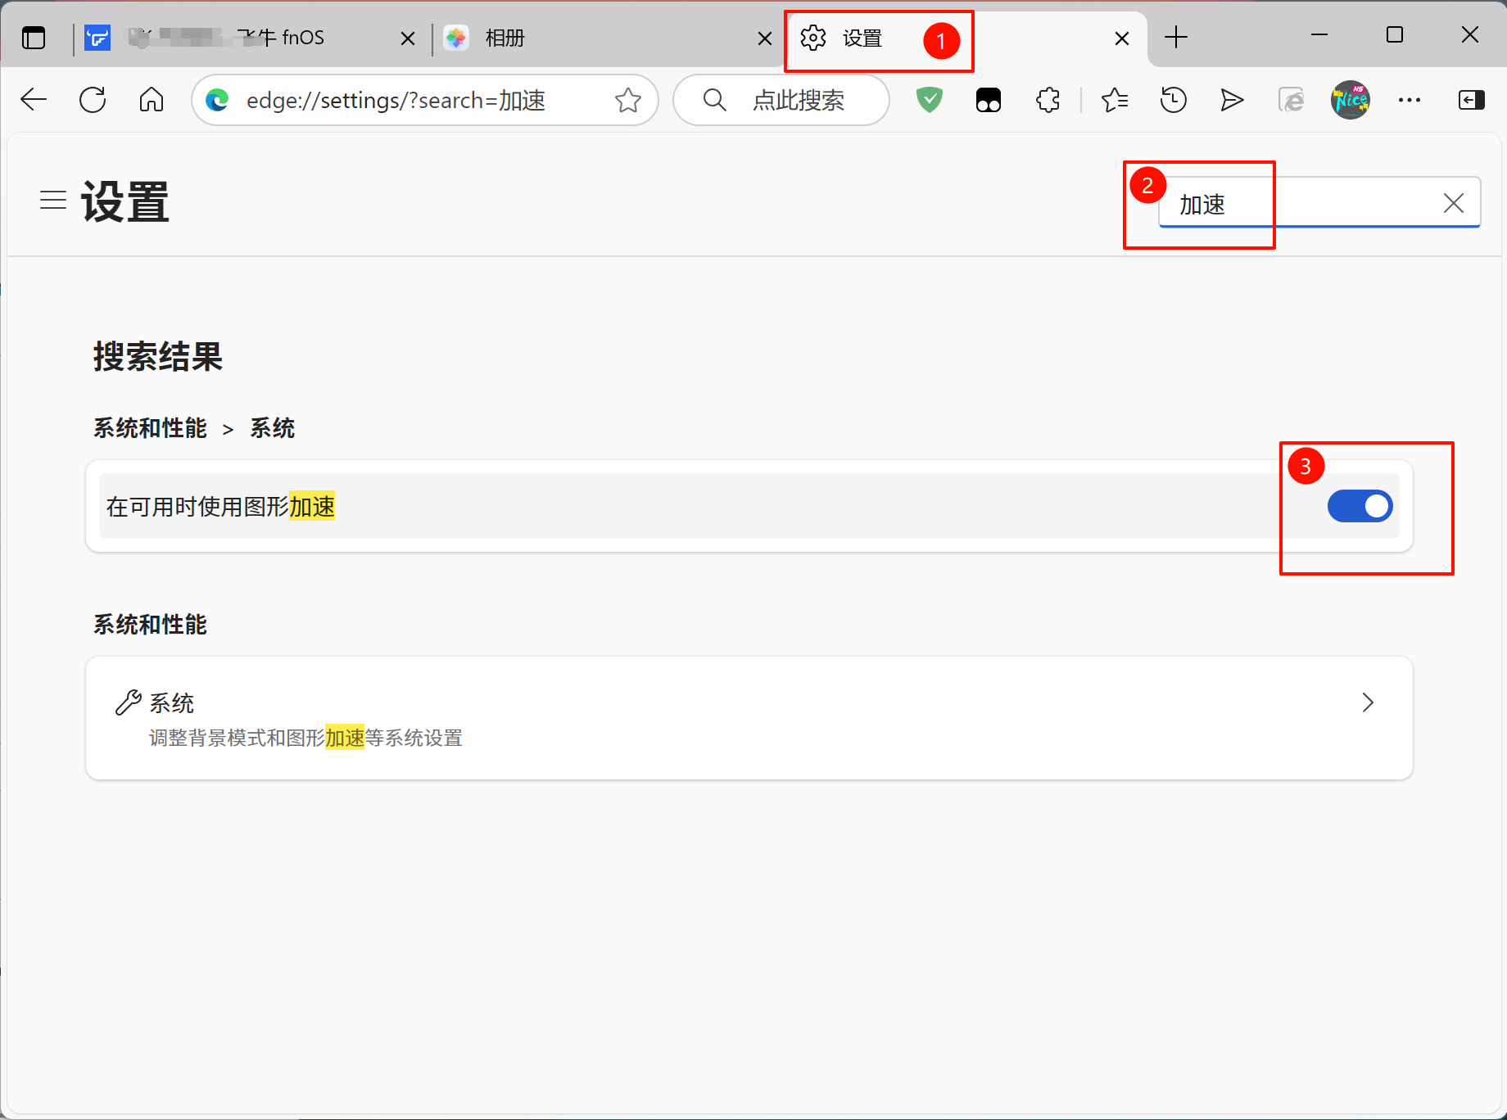The image size is (1507, 1120).
Task: Maximize the browser window
Action: point(1395,35)
